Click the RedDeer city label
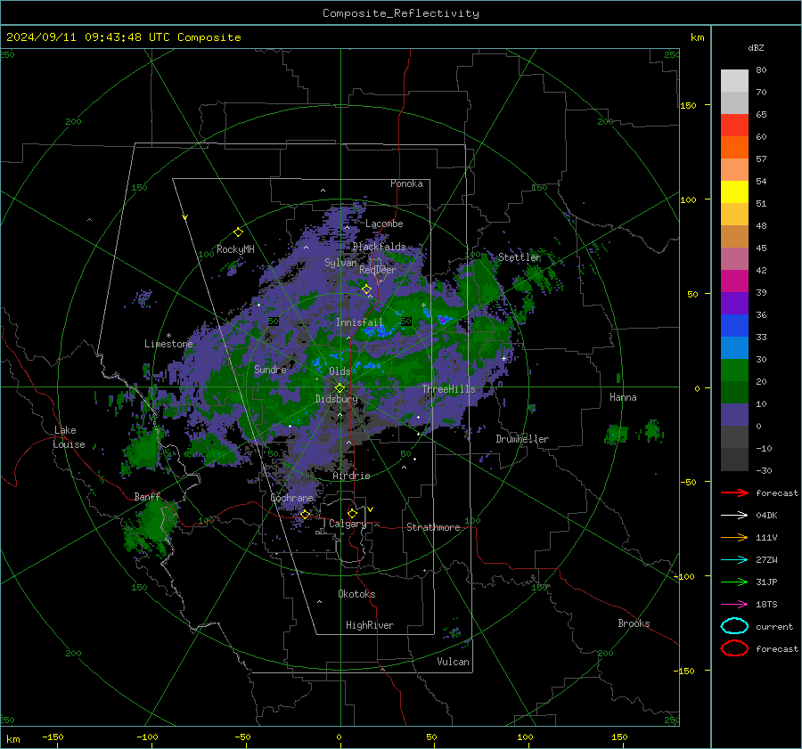The image size is (802, 749). [378, 270]
